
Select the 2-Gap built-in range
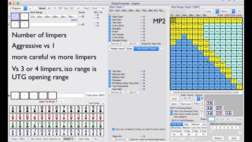coord(195,131)
